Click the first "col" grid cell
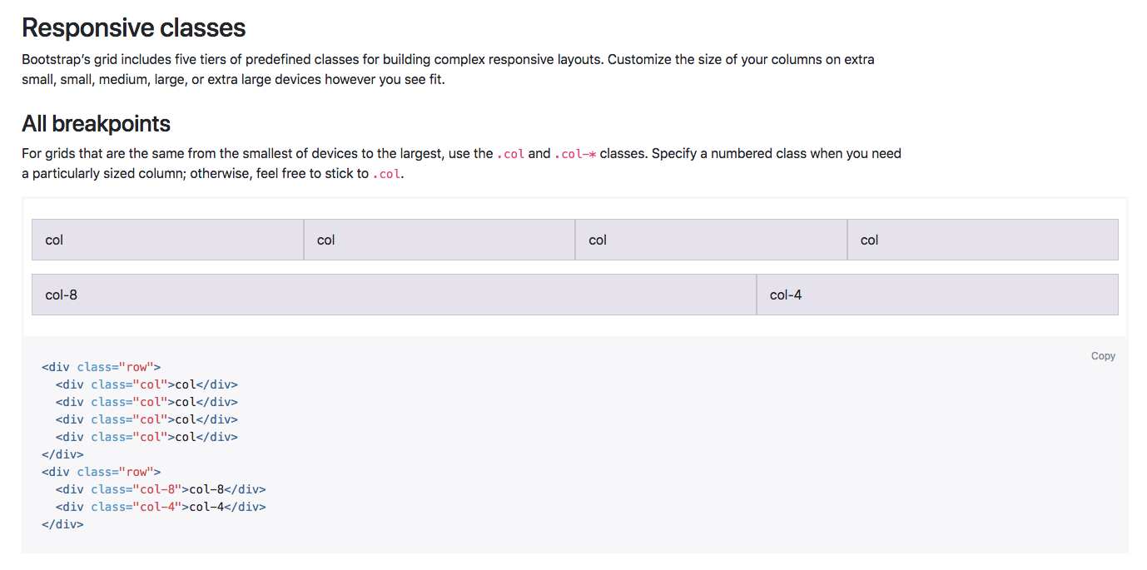The image size is (1147, 570). pyautogui.click(x=167, y=240)
